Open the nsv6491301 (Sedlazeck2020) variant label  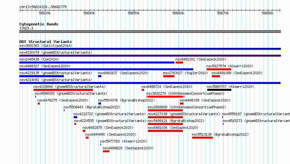pos(201,59)
